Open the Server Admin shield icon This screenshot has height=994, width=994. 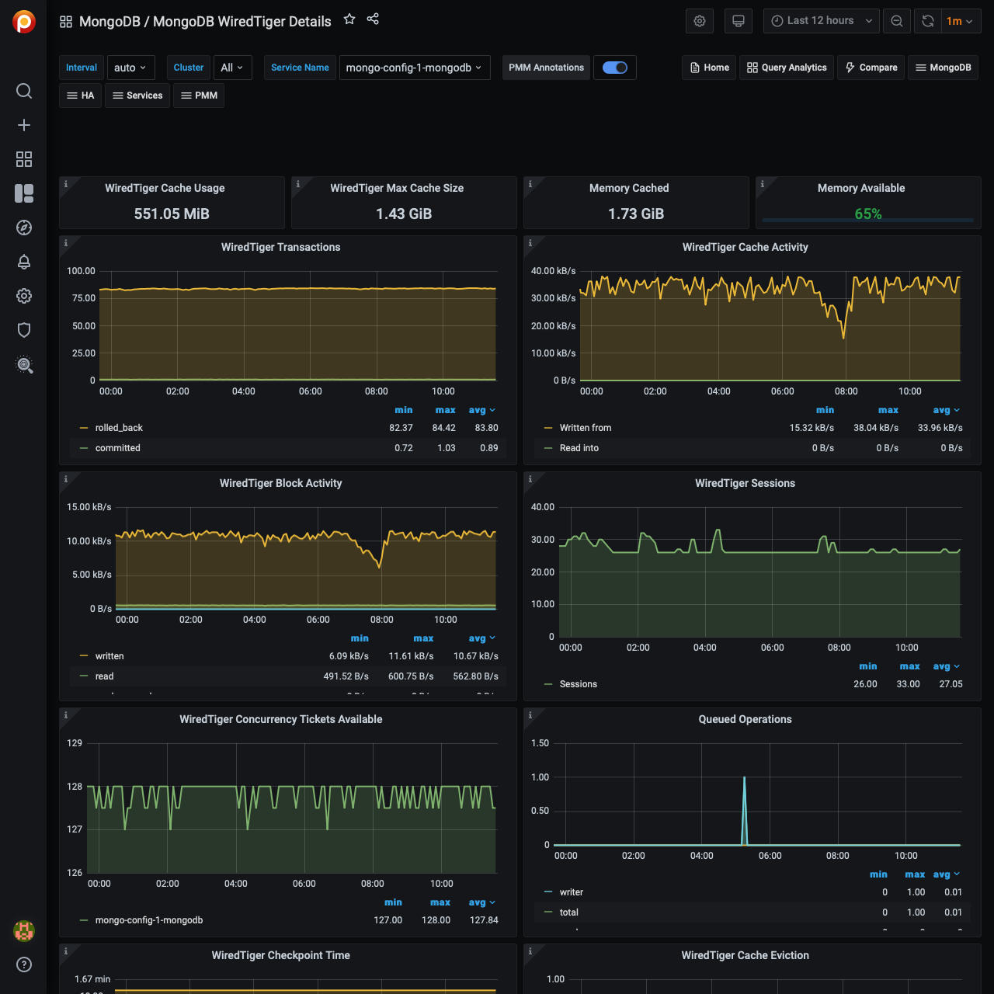click(x=24, y=330)
